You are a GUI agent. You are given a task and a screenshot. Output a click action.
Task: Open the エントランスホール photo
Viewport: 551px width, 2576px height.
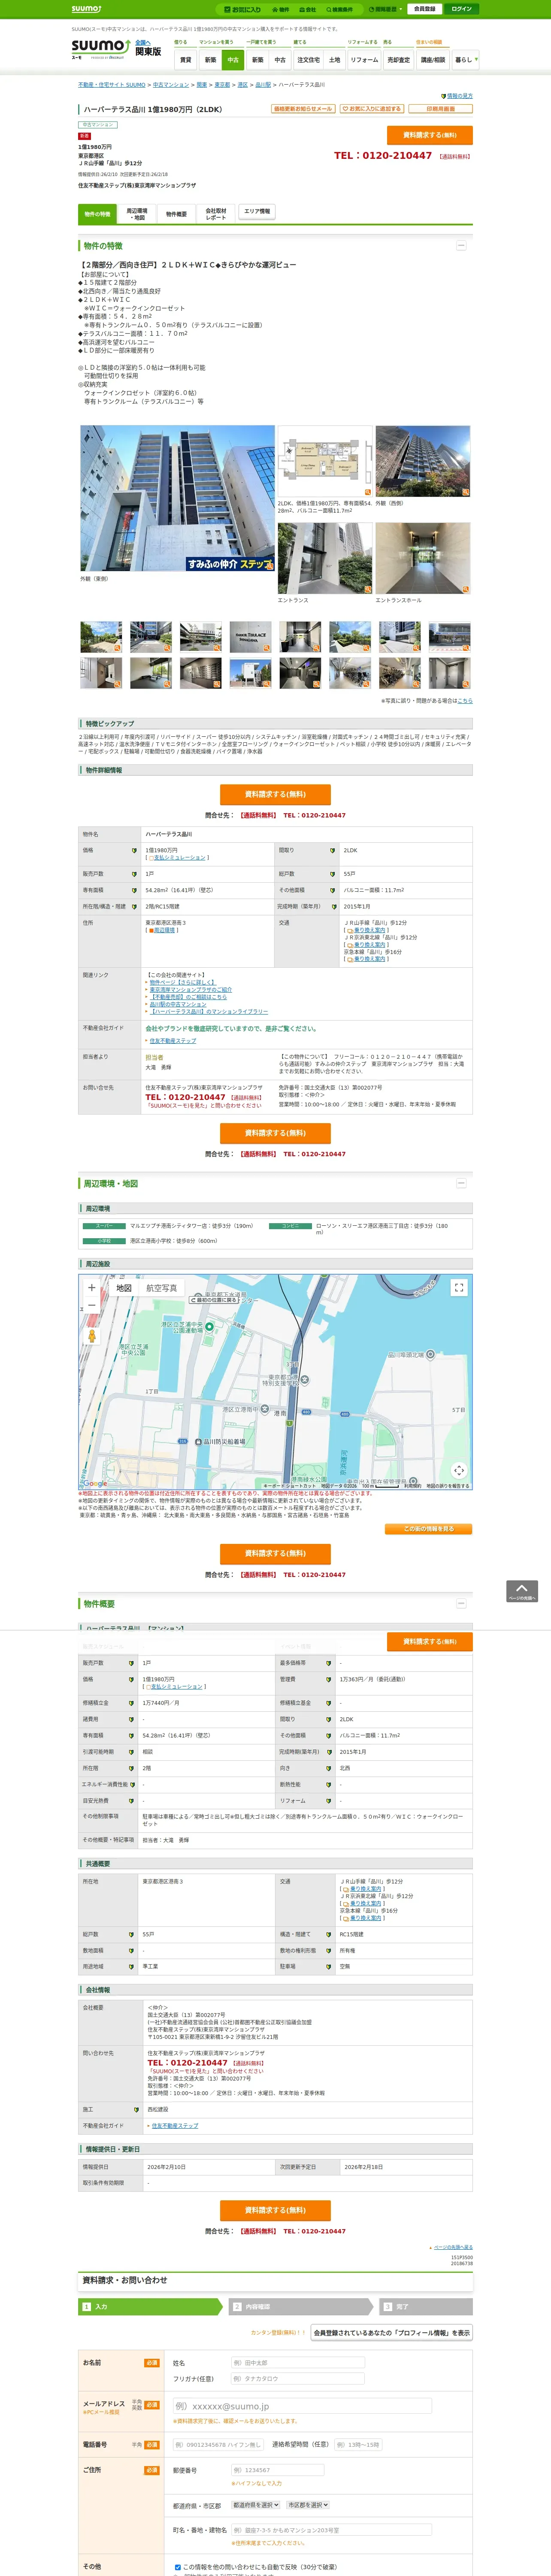tap(423, 558)
